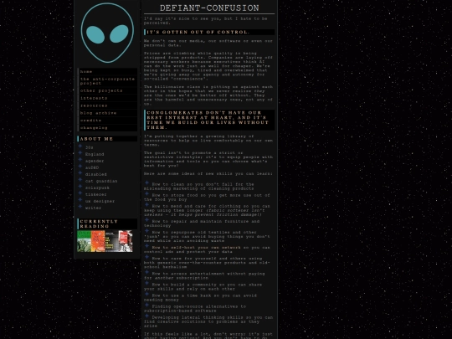Click the 'CURRENTLY READING' section heading
The image size is (452, 339).
click(107, 223)
